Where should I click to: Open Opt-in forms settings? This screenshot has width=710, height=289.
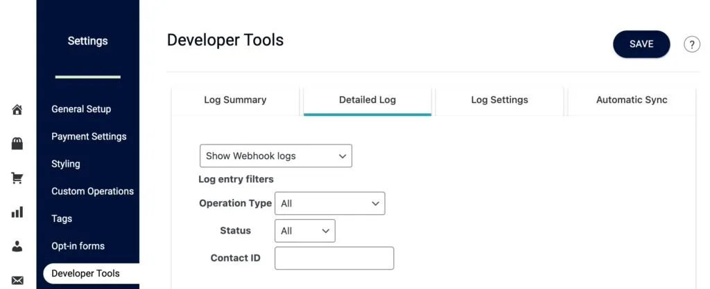click(x=78, y=246)
